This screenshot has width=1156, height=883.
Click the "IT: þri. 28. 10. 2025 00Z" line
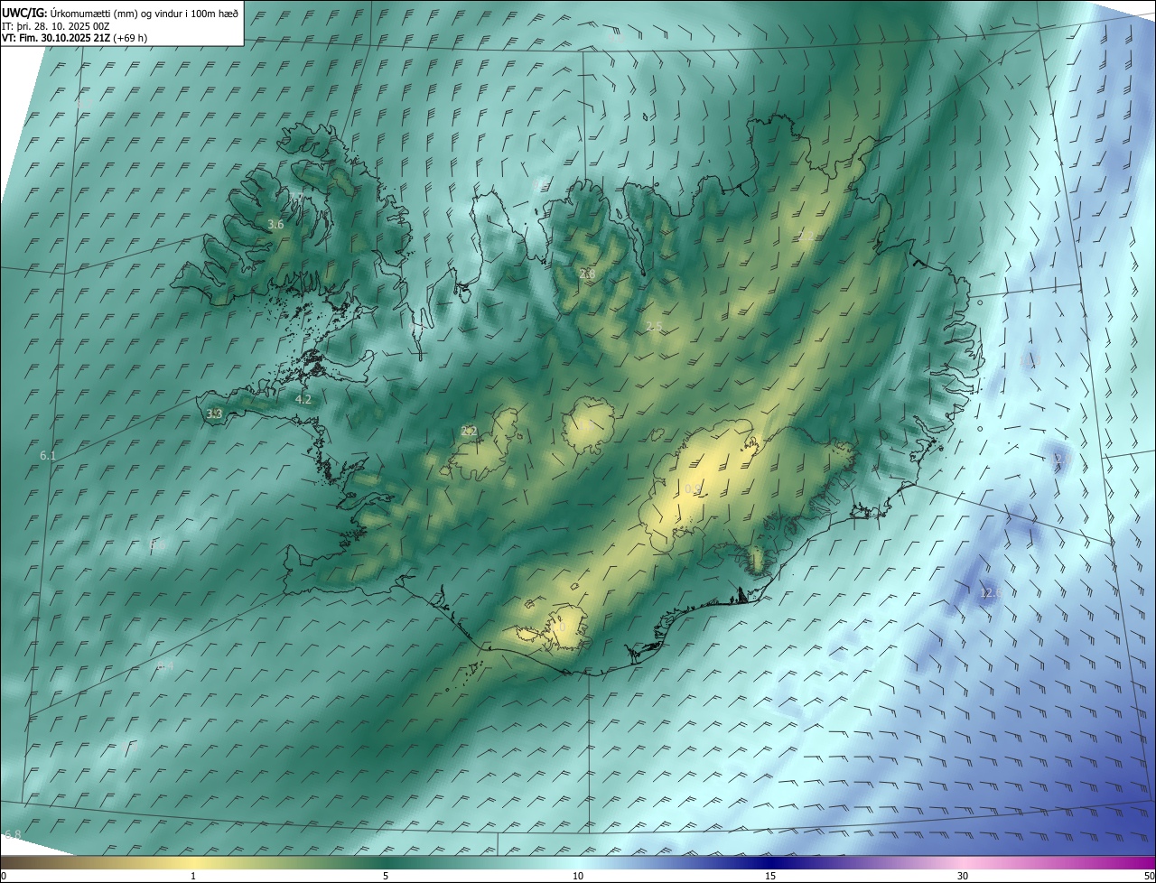click(56, 25)
